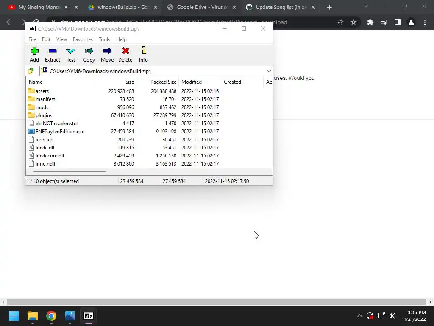Screen dimensions: 434x326
Task: Click the 7-Zip horizontal scrollbar thumb
Action: tap(69, 171)
